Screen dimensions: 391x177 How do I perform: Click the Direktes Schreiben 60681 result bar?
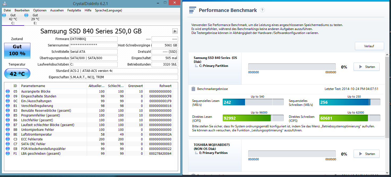point(350,118)
